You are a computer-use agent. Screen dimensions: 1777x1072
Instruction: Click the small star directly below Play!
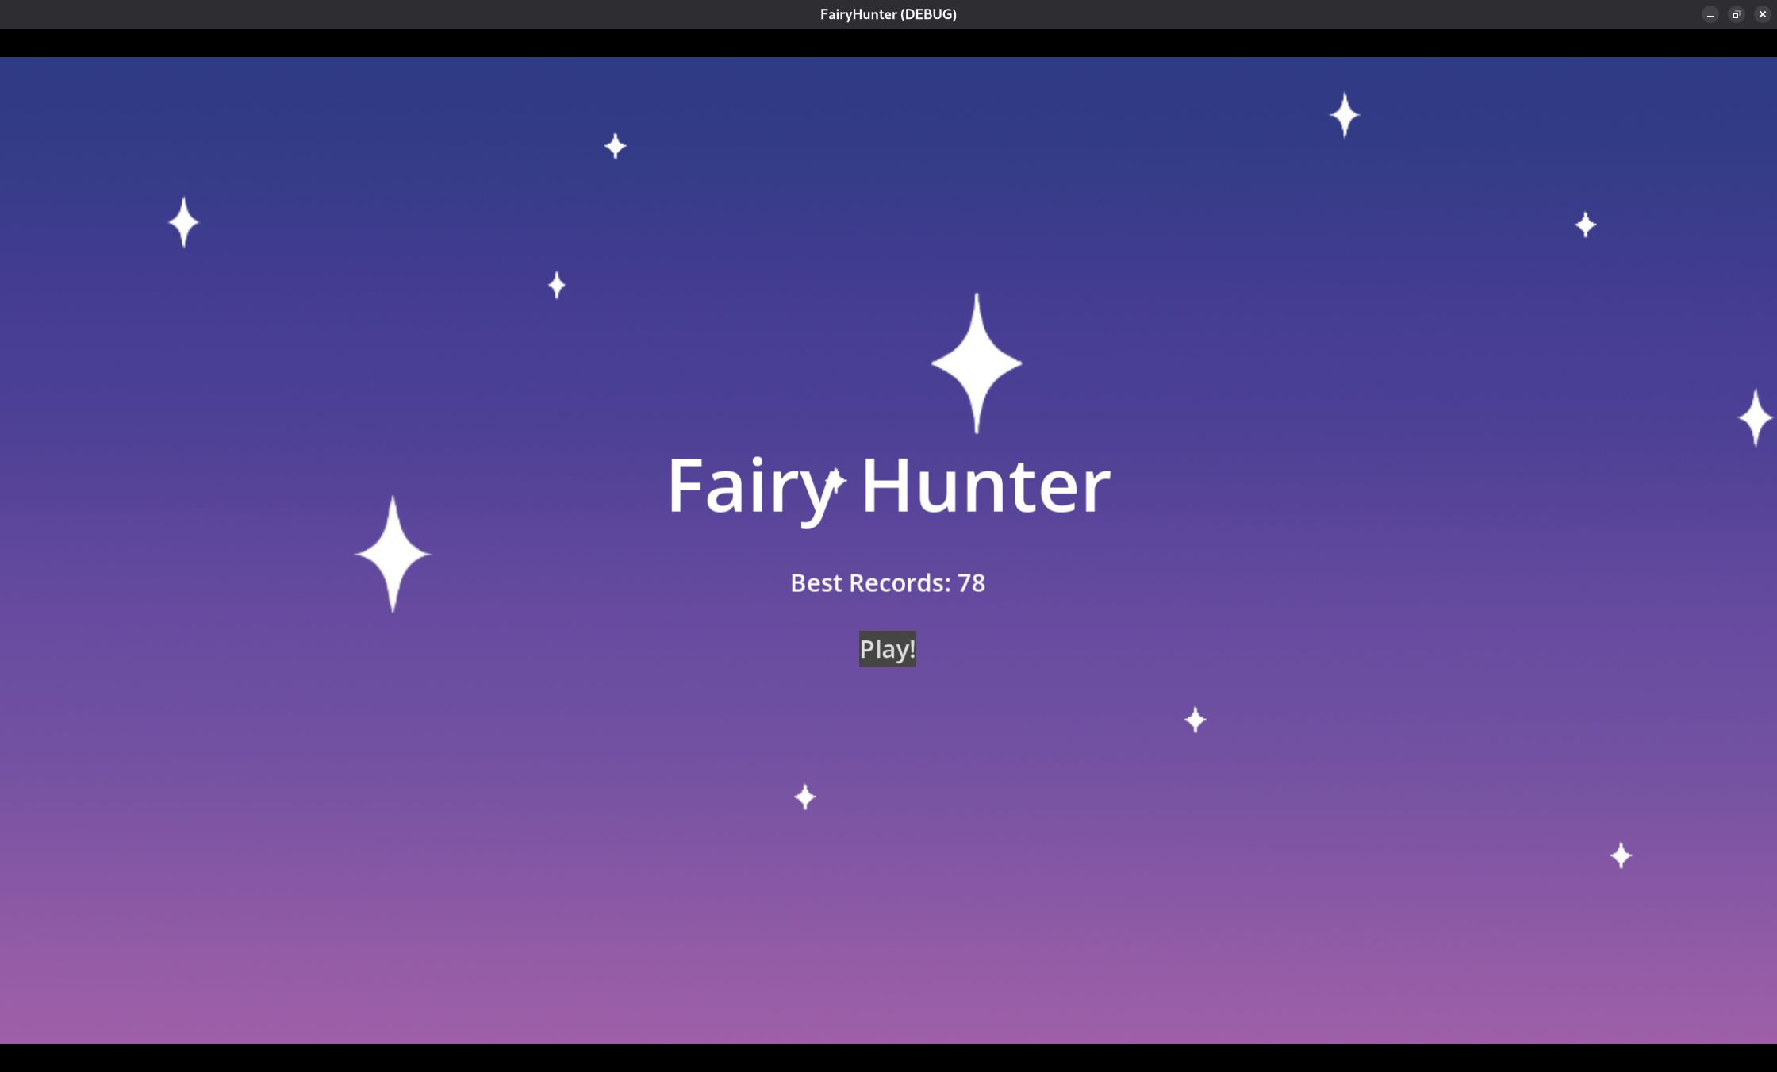pos(805,797)
